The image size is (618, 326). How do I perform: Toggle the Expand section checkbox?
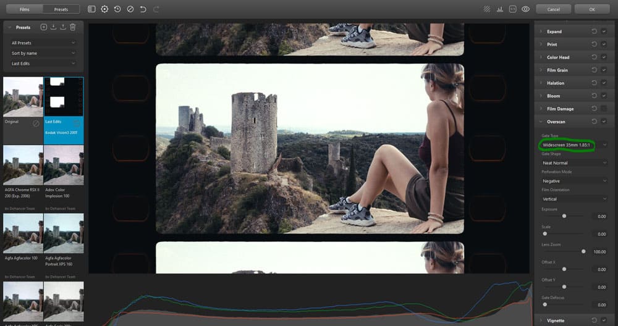tap(604, 31)
